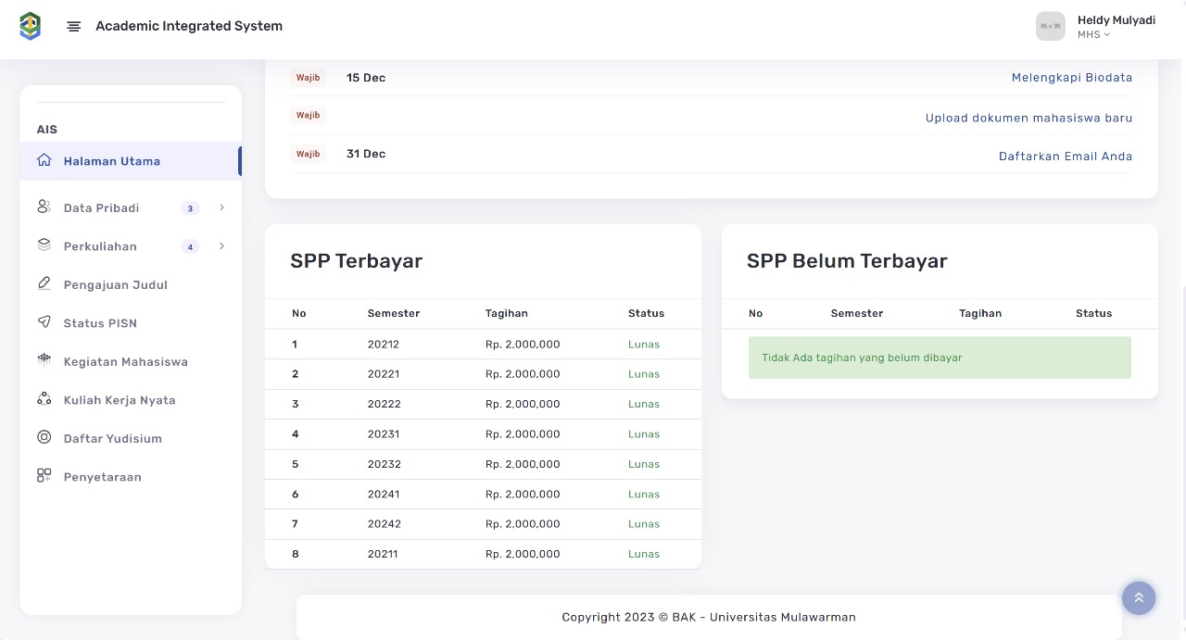Viewport: 1186px width, 640px height.
Task: Click the Kuliah Kerja Nyata icon
Action: pos(44,399)
